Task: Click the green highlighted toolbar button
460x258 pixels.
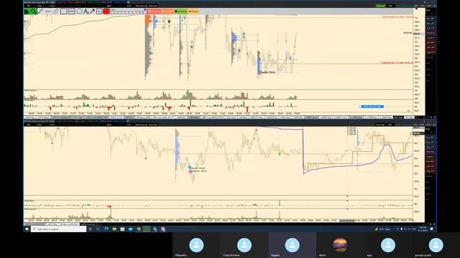Action: [x=181, y=11]
